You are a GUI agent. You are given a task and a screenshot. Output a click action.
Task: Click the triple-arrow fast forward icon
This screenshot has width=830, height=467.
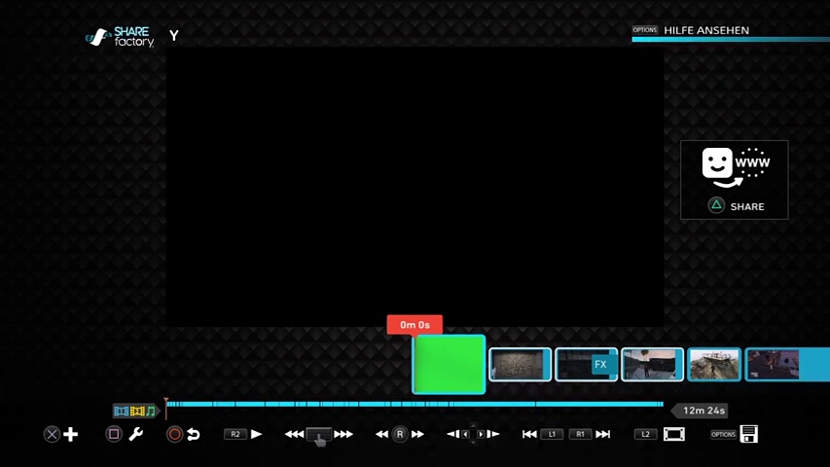pyautogui.click(x=343, y=434)
